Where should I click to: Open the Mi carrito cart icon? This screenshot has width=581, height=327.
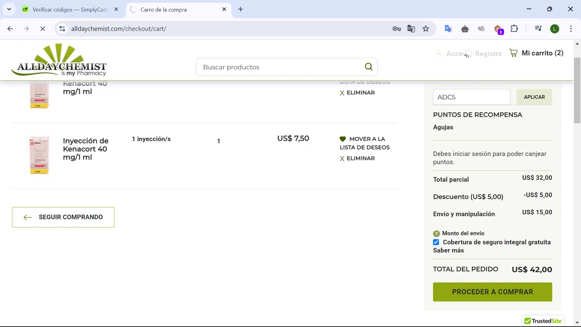tap(514, 53)
